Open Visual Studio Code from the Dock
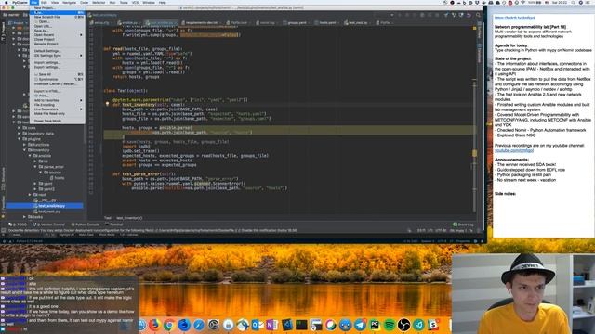 (x=287, y=325)
